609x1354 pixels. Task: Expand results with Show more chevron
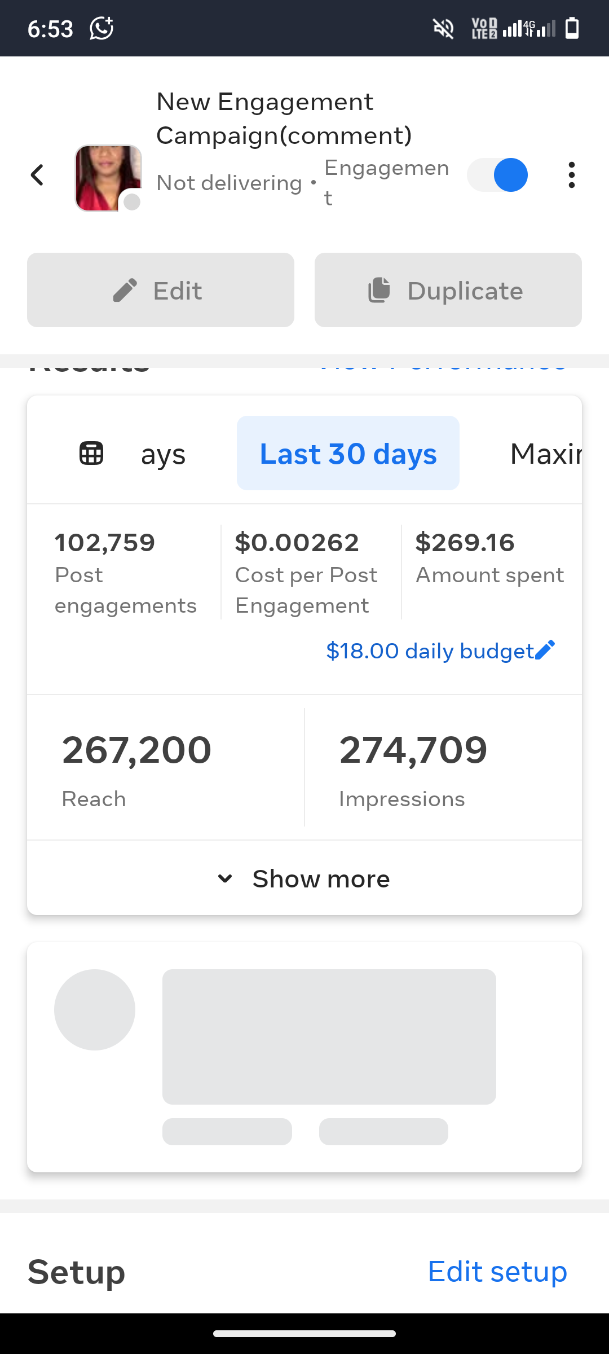pos(225,878)
